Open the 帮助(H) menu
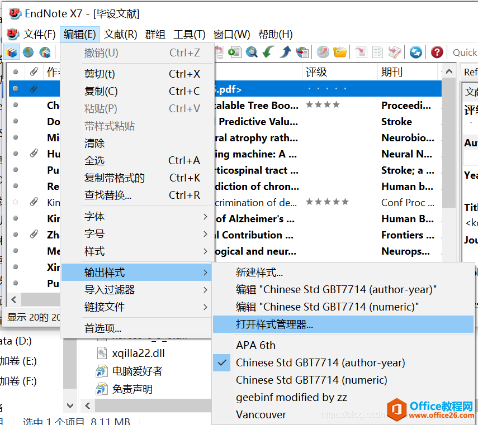The height and width of the screenshot is (425, 478). (275, 34)
